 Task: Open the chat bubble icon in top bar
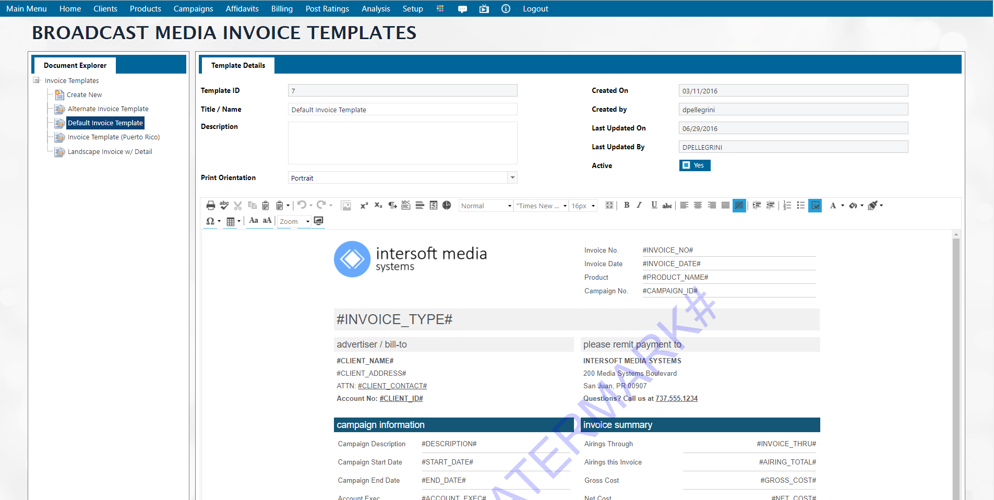(x=462, y=9)
